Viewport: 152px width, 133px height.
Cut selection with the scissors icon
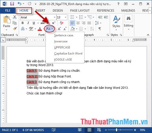click(15, 17)
